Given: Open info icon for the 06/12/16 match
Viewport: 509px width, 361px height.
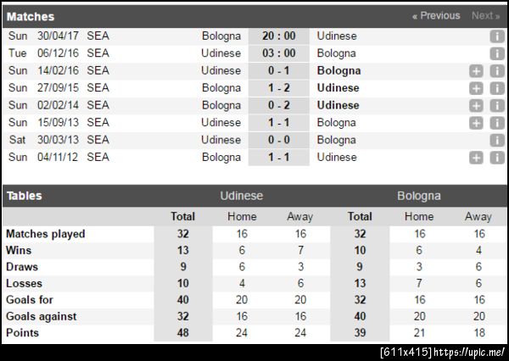Looking at the screenshot, I should tap(497, 53).
